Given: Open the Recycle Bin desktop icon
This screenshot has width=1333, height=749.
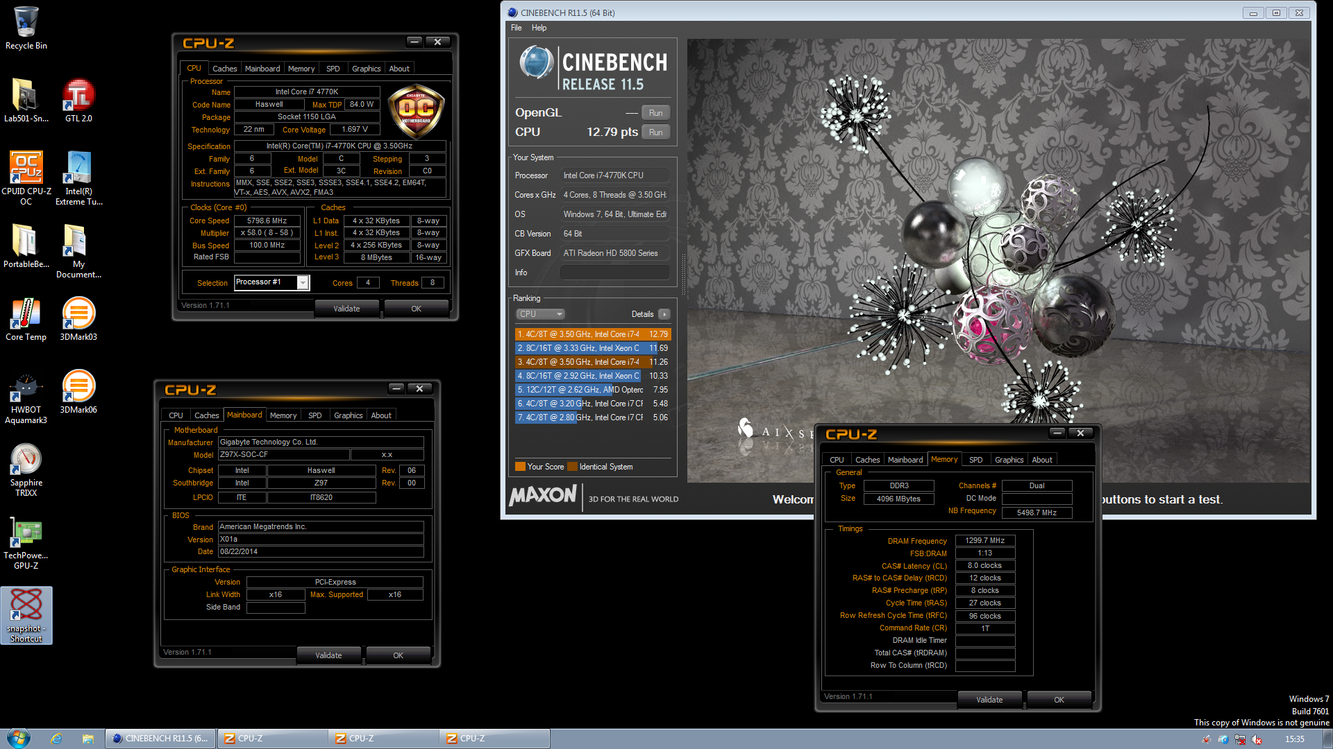Looking at the screenshot, I should (26, 28).
